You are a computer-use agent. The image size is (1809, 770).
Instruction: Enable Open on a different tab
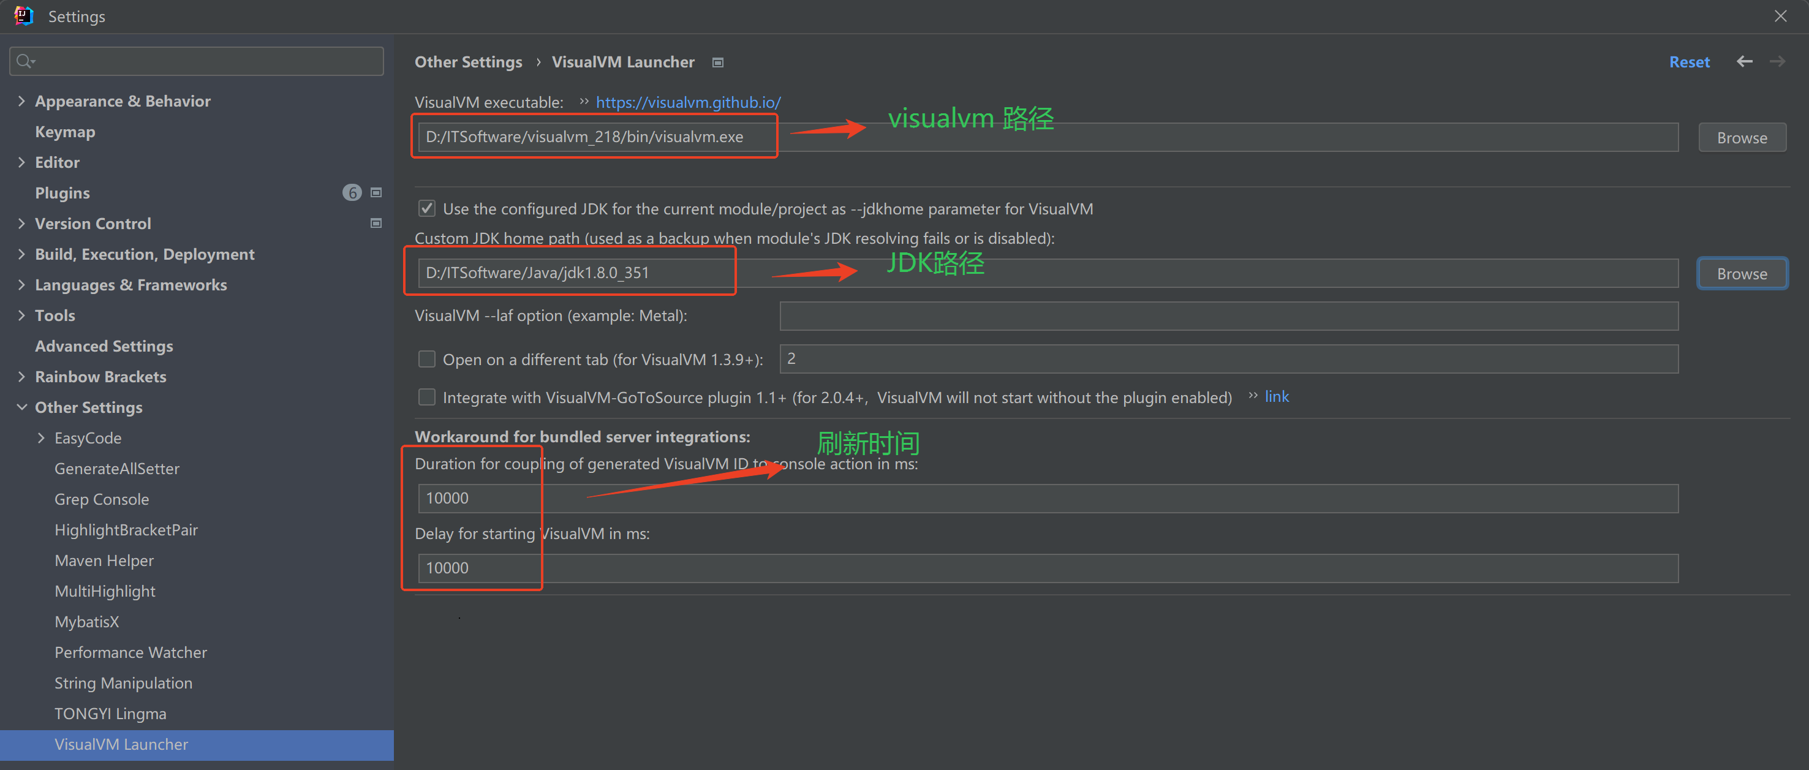click(426, 359)
